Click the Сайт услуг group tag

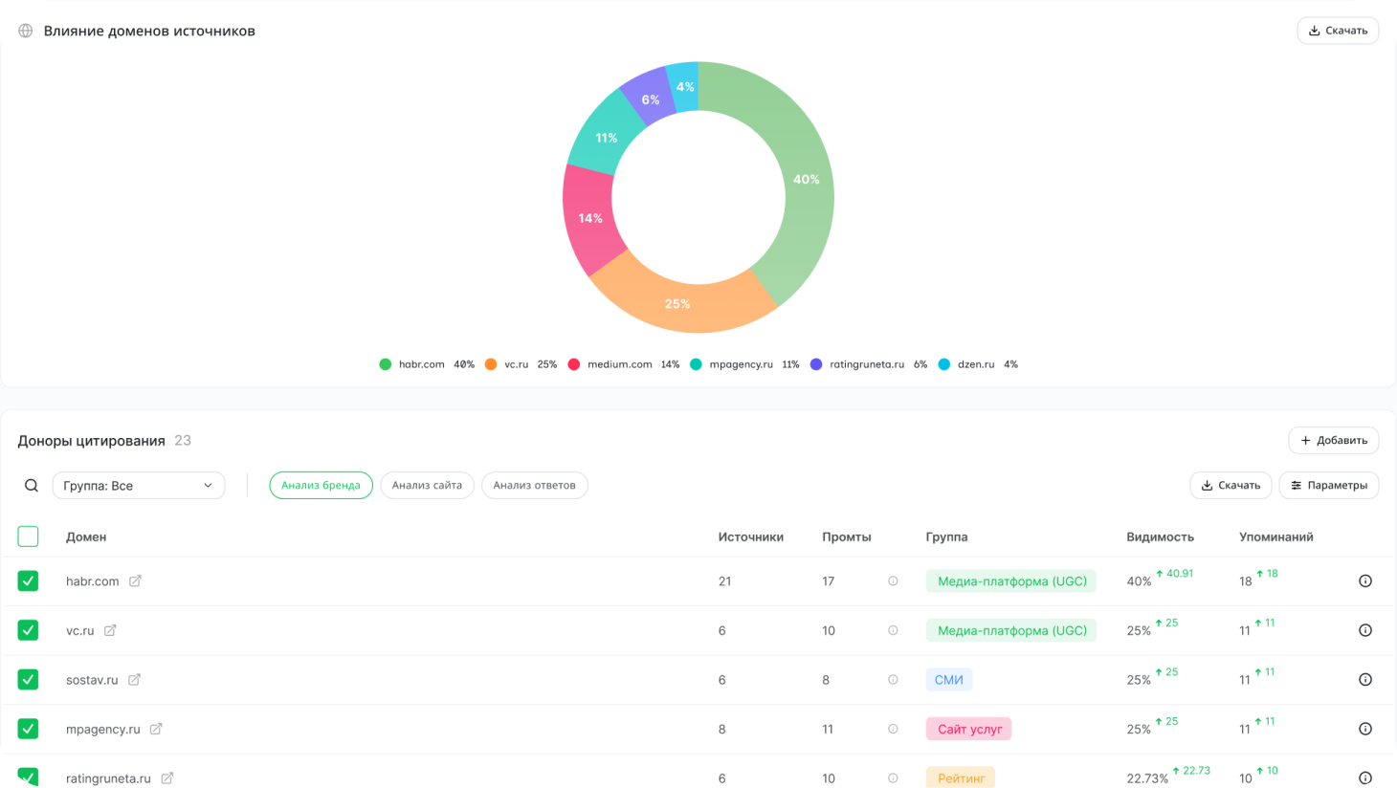coord(969,729)
